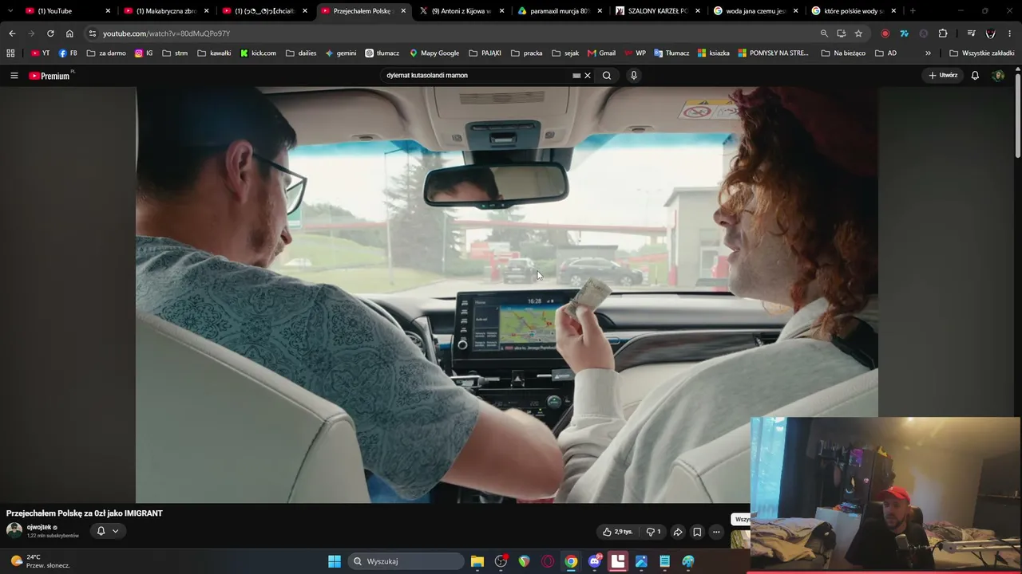
Task: Open the page zoom magnifier in address bar
Action: tap(824, 33)
